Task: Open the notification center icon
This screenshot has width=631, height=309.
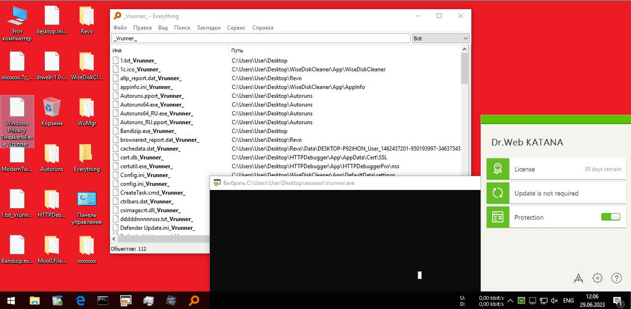Action: [x=617, y=300]
